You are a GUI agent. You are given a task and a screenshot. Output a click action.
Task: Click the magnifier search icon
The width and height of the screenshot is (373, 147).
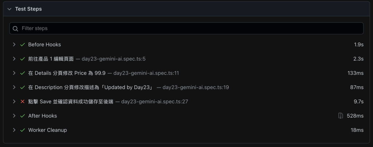point(15,28)
